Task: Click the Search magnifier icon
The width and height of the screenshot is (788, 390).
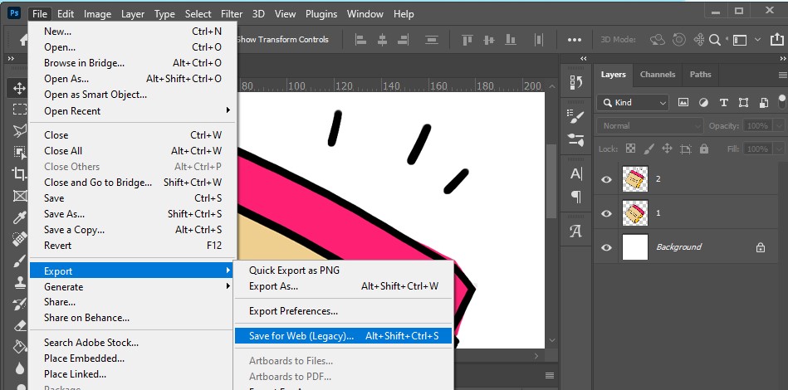Action: [x=716, y=39]
